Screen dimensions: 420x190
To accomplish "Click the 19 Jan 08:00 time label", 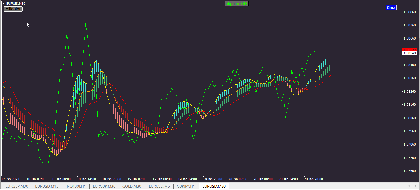I will 162,179.
